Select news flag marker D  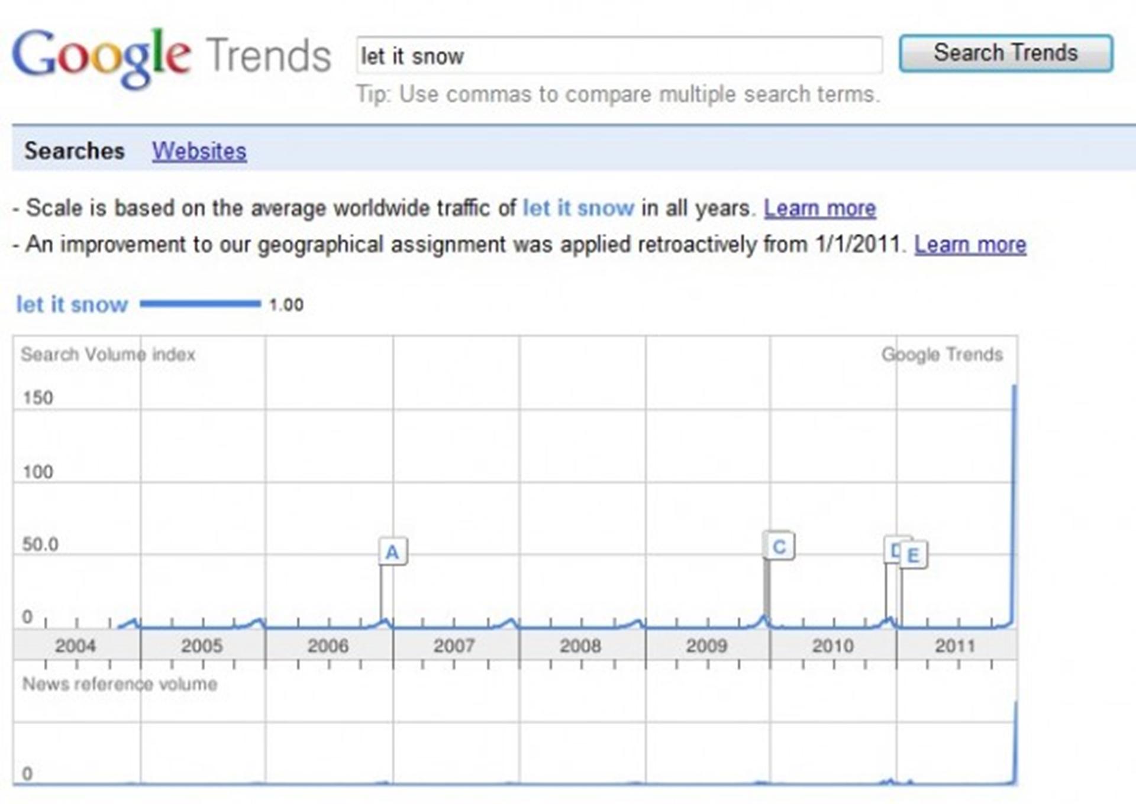[892, 550]
